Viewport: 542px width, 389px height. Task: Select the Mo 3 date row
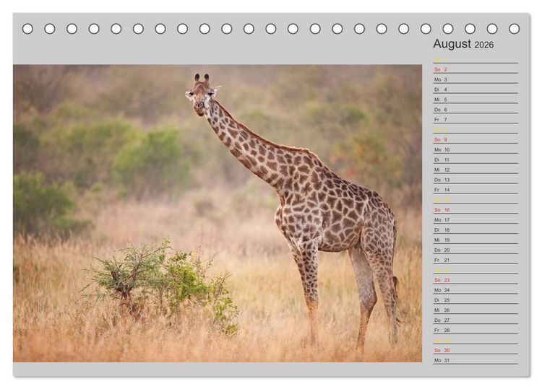(476, 79)
